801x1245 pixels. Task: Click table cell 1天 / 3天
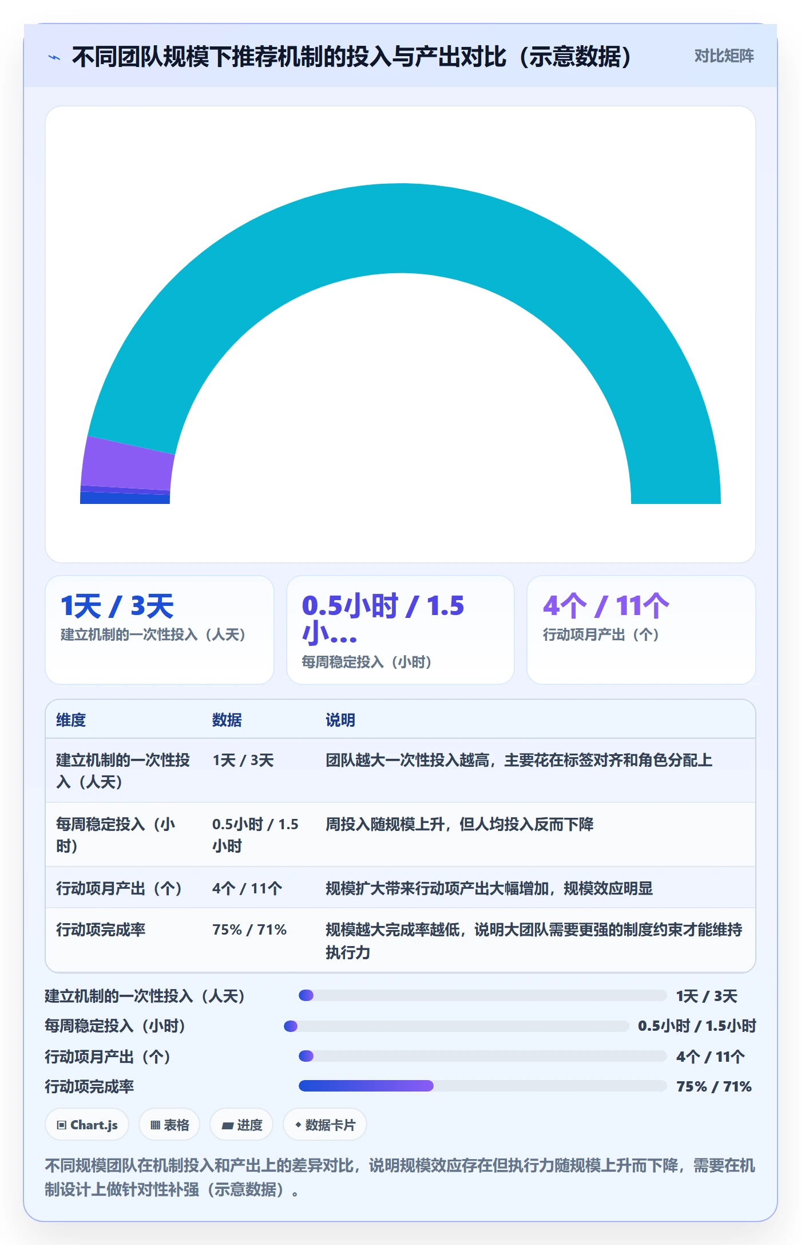(x=243, y=760)
